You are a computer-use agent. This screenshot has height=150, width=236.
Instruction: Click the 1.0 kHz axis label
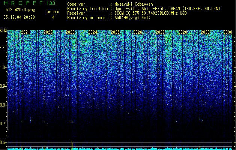(3, 67)
